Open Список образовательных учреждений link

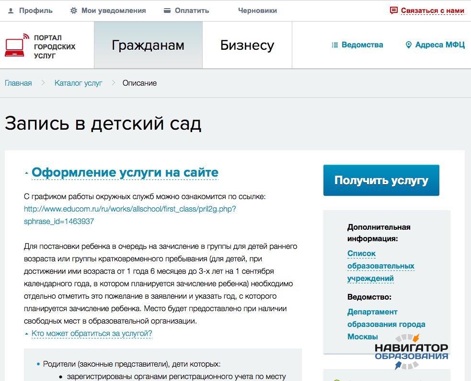click(380, 266)
